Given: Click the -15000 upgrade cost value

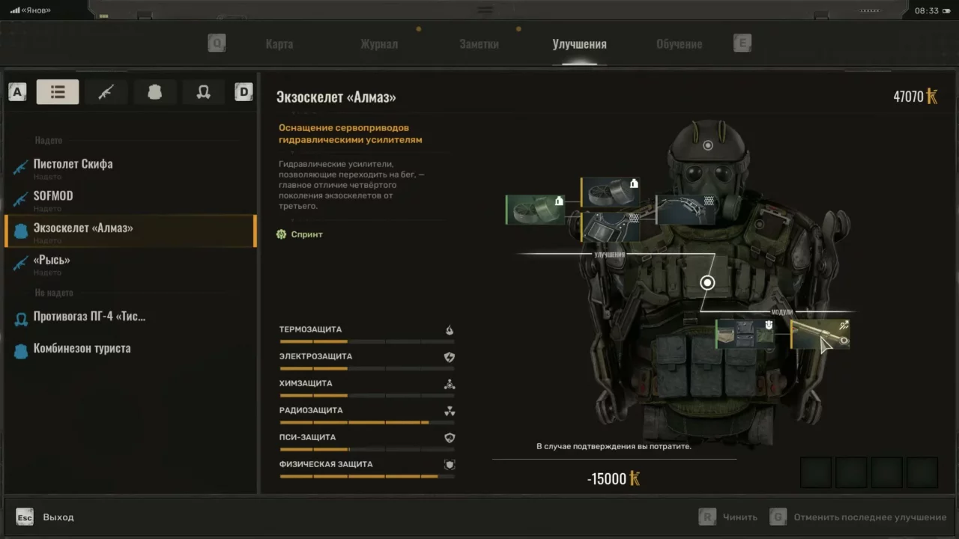Looking at the screenshot, I should (614, 479).
